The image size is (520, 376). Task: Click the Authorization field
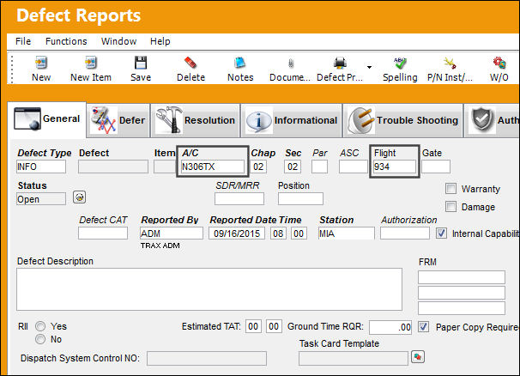pyautogui.click(x=405, y=233)
